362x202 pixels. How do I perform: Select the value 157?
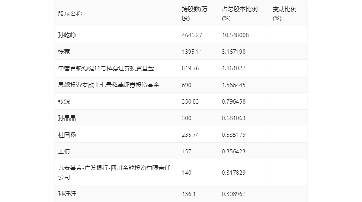[x=187, y=151]
